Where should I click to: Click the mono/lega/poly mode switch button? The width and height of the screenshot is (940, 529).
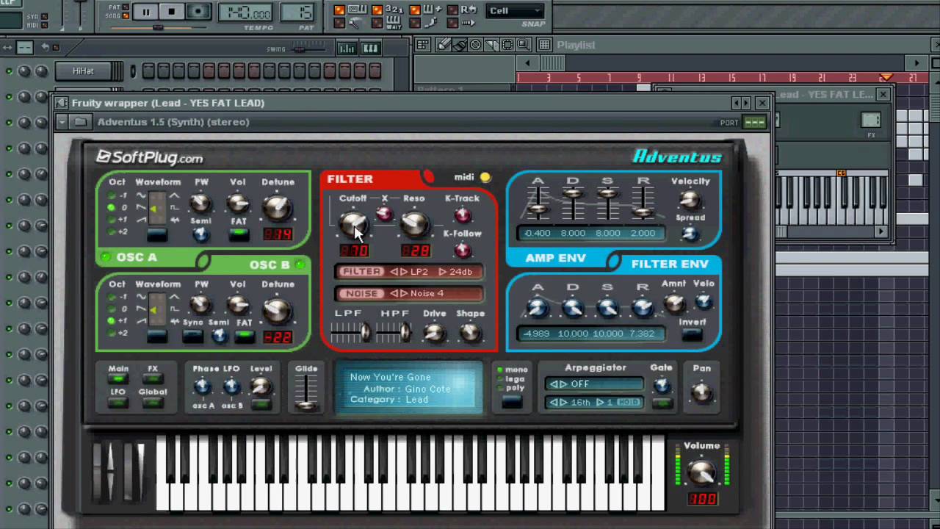512,402
